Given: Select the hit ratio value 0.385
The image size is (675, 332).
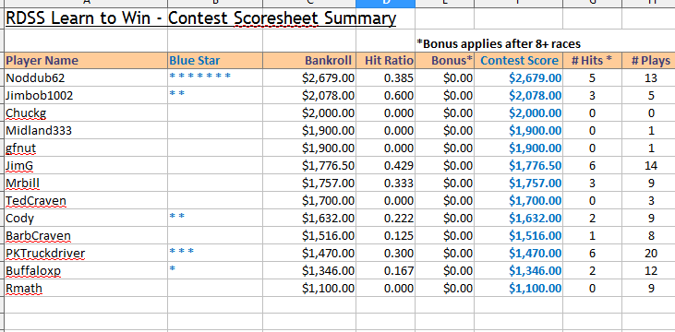Looking at the screenshot, I should 386,77.
